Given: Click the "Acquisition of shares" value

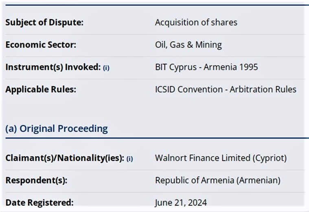Looking at the screenshot, I should click(196, 22).
